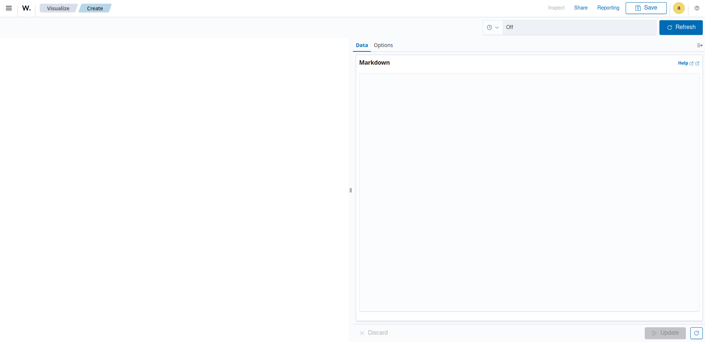The height and width of the screenshot is (342, 705).
Task: Click the Off time picker field
Action: (579, 27)
